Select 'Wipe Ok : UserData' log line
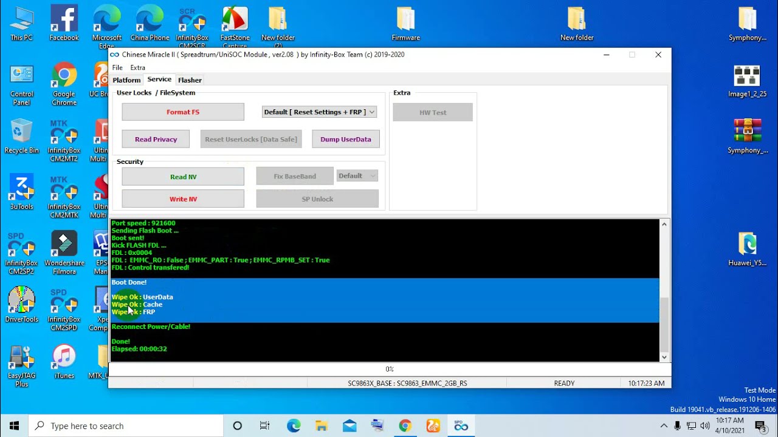This screenshot has height=437, width=778. pos(142,297)
